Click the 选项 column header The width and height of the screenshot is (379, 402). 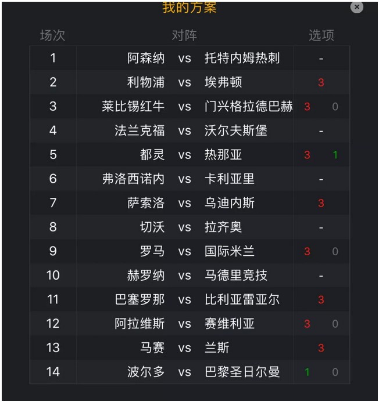321,35
